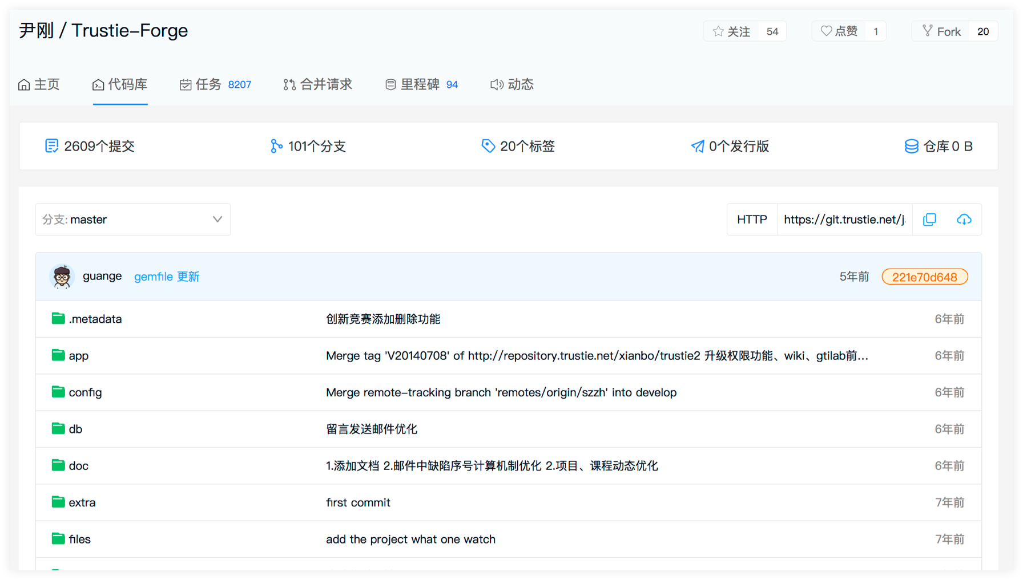Open the 'gemfile 更新' commit link
The width and height of the screenshot is (1023, 580).
pos(167,277)
